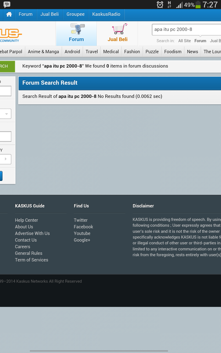Open the Advertise With Us link
Viewport: 221px width, 353px height.
32,233
